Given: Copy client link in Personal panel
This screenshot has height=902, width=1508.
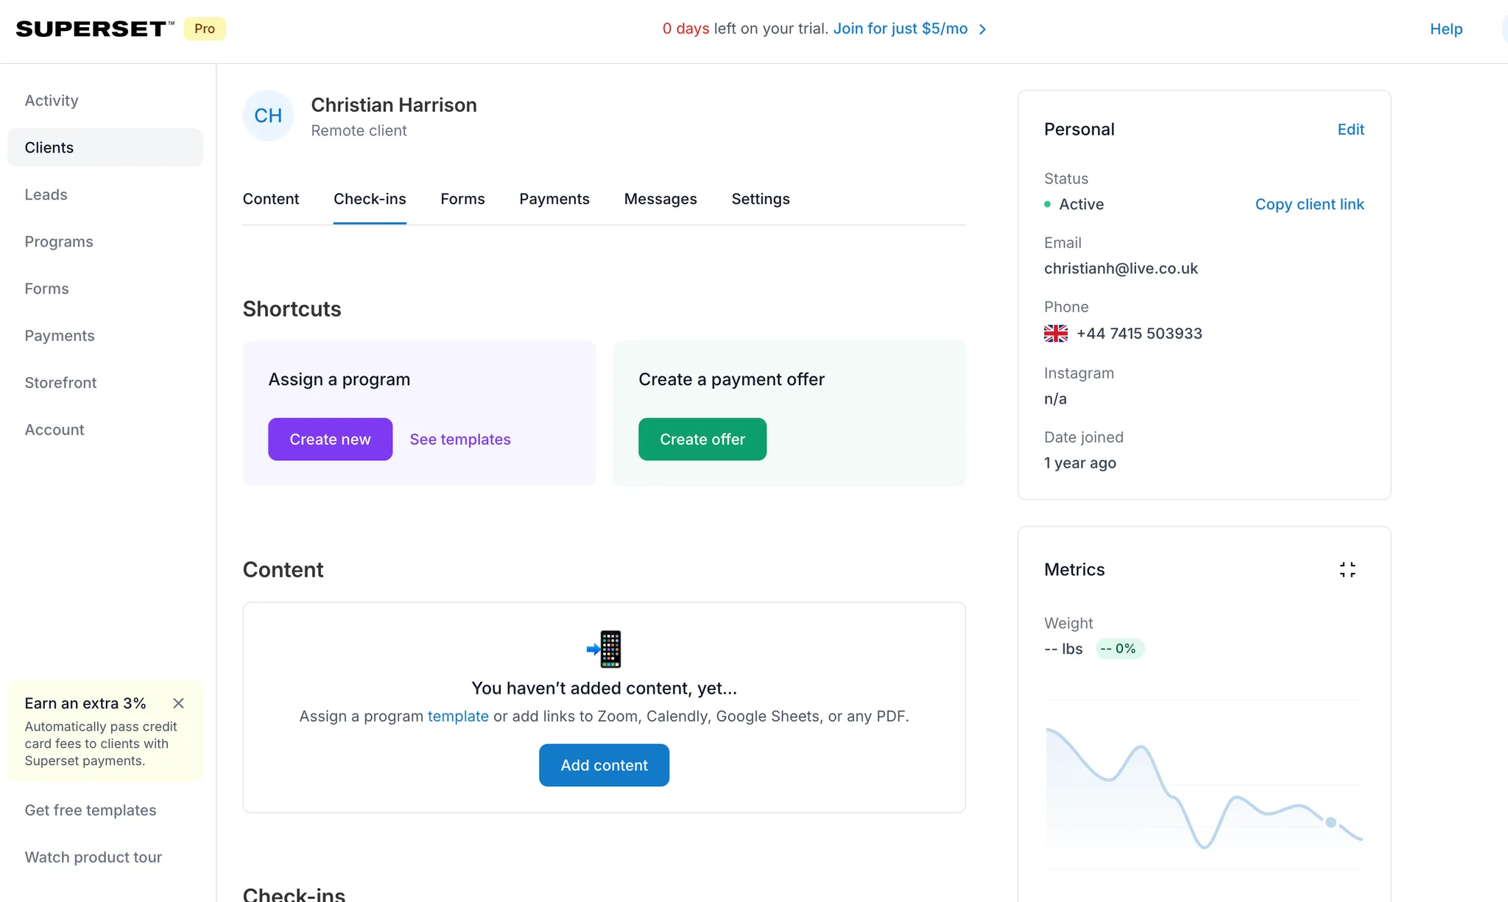Looking at the screenshot, I should pos(1309,204).
